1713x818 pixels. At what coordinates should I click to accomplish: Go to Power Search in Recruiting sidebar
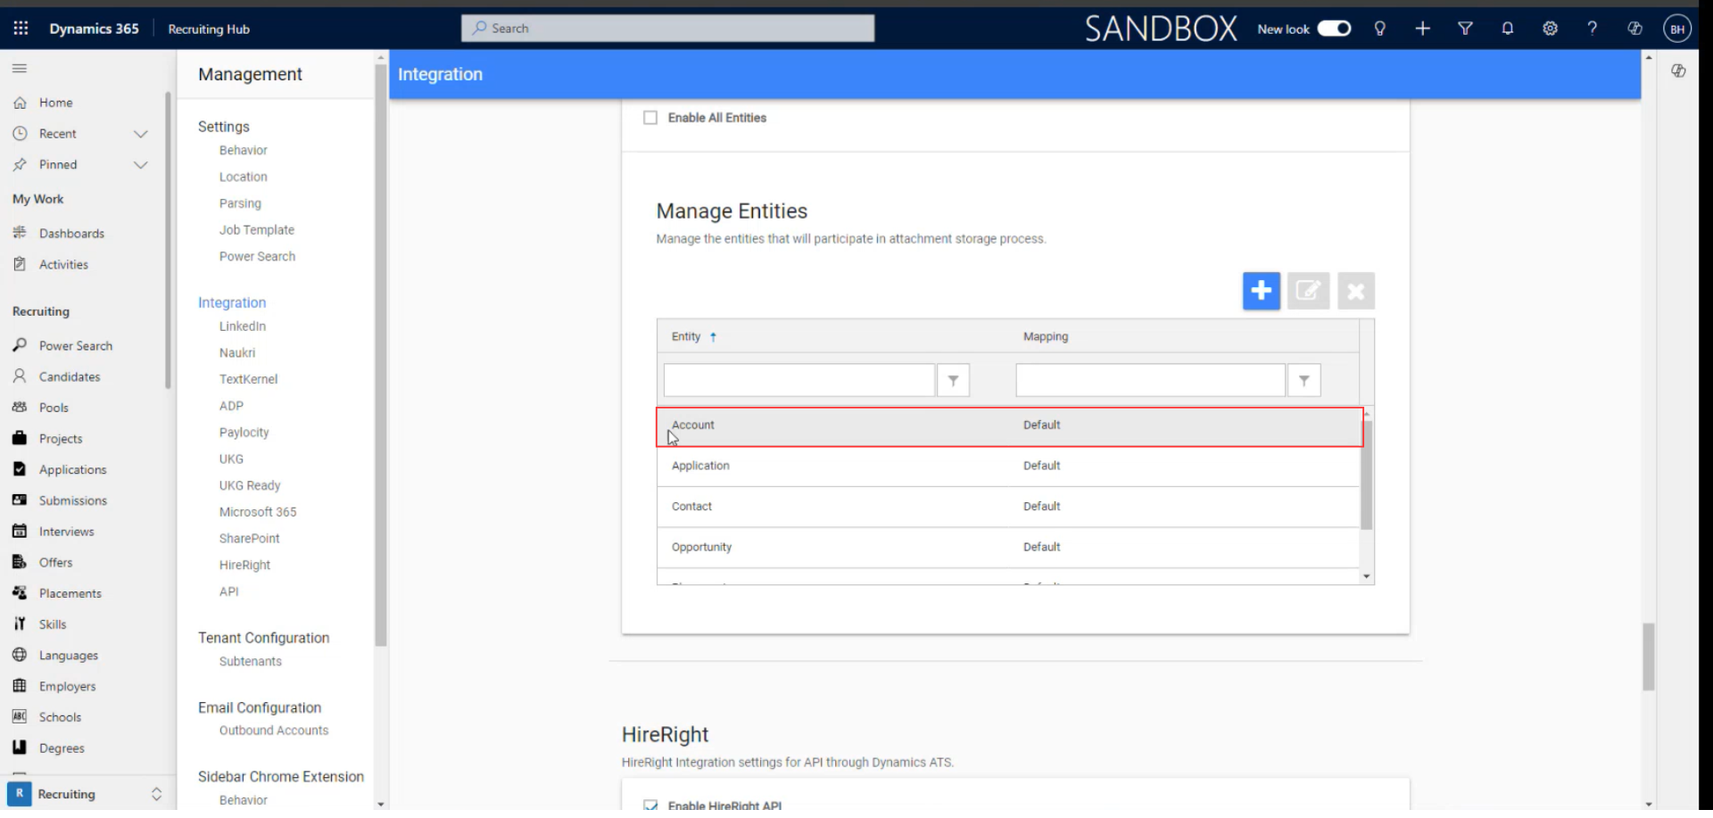[x=76, y=346]
